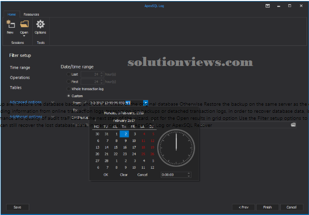Select February 14 in the calendar
Image resolution: width=309 pixels, height=215 pixels.
[107, 147]
